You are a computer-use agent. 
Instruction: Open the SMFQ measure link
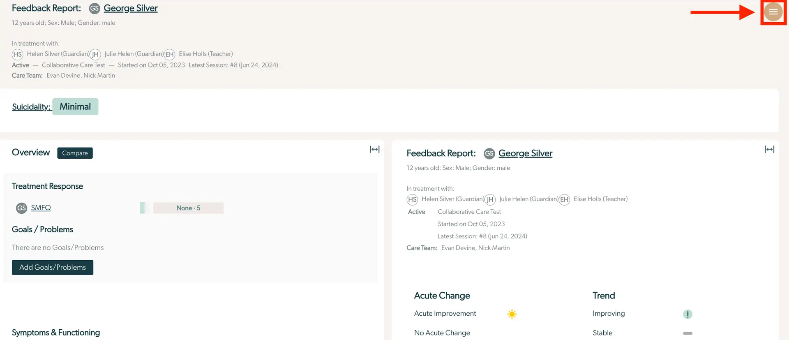[x=41, y=208]
